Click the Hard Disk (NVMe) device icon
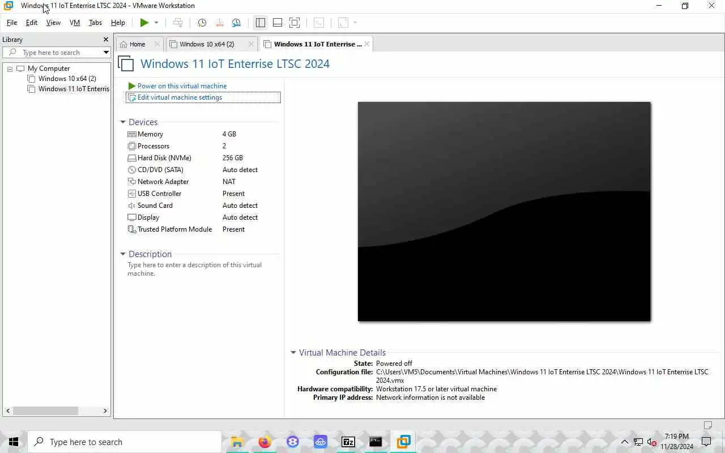Viewport: 725px width, 453px height. tap(132, 158)
